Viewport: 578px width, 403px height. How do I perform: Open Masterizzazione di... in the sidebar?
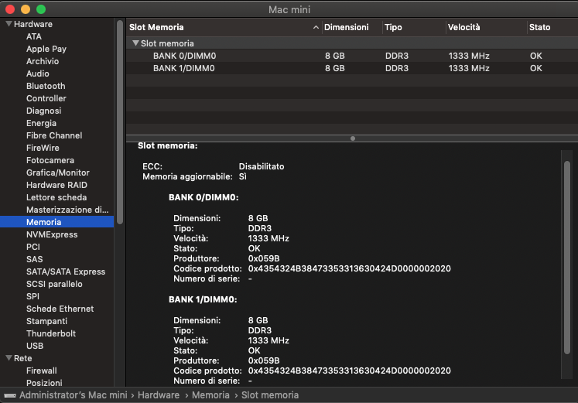tap(67, 210)
